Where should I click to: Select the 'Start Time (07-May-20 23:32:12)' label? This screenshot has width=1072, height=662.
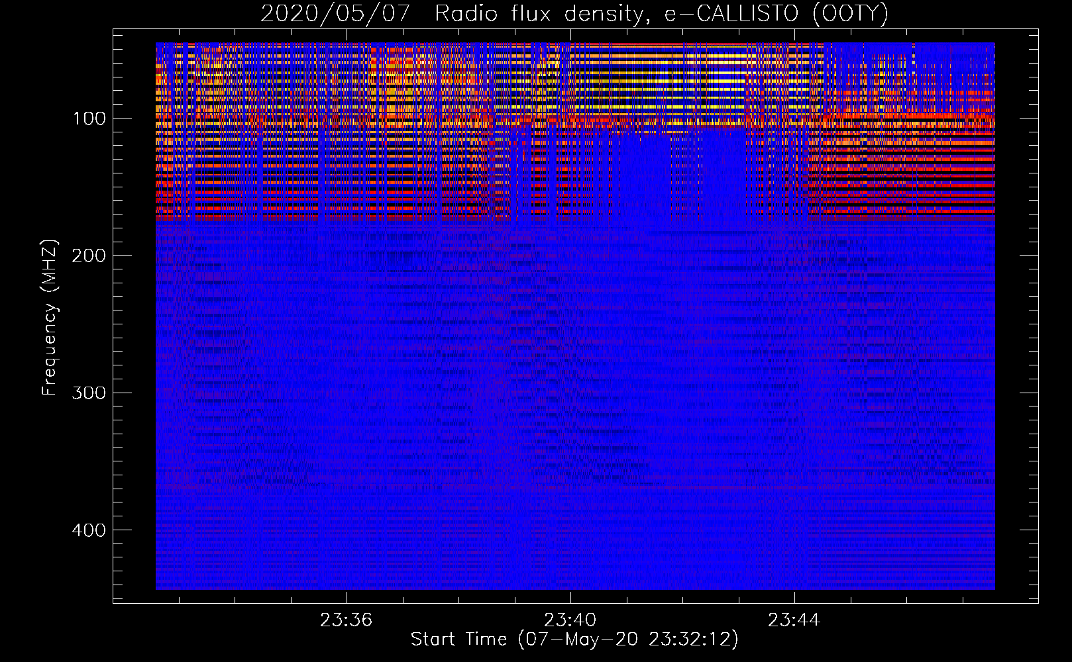574,639
